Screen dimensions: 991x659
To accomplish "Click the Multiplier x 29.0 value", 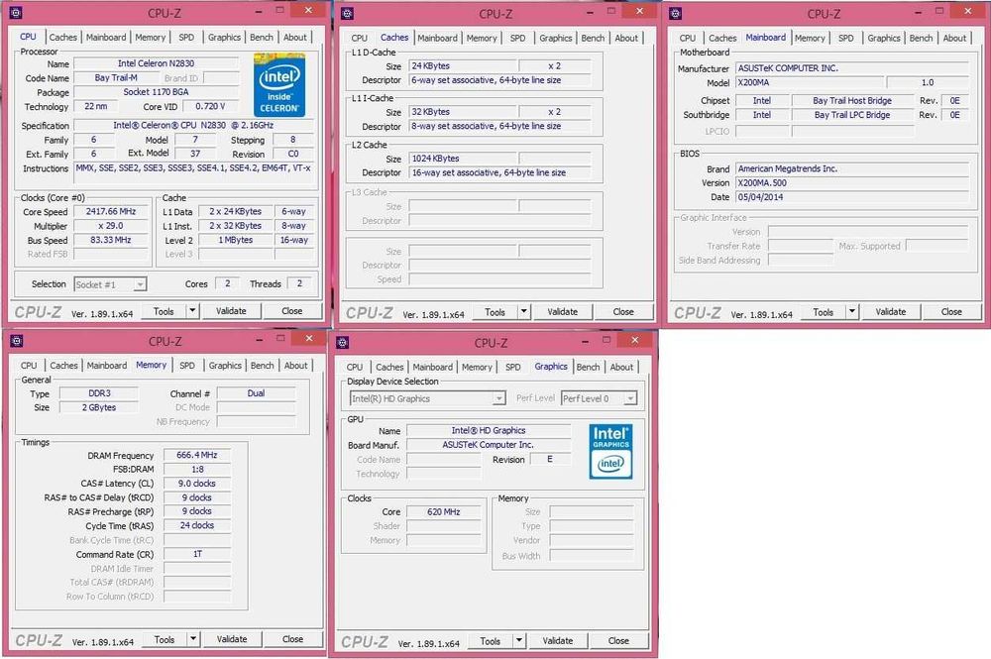I will [111, 226].
